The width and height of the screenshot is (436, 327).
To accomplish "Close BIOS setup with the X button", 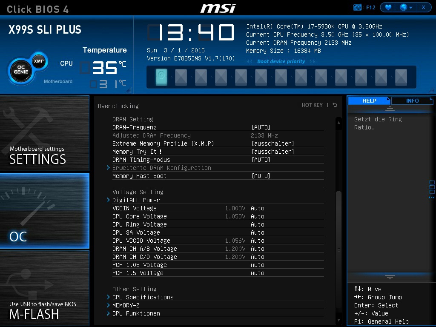I will coord(424,8).
